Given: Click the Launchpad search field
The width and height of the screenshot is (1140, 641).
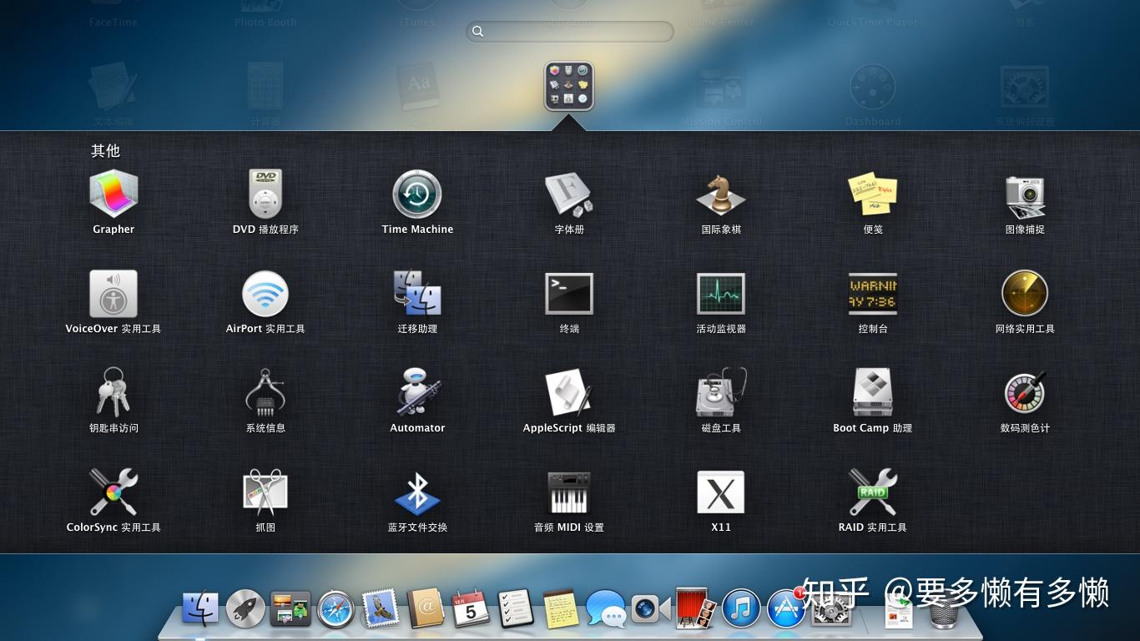Looking at the screenshot, I should pos(570,32).
